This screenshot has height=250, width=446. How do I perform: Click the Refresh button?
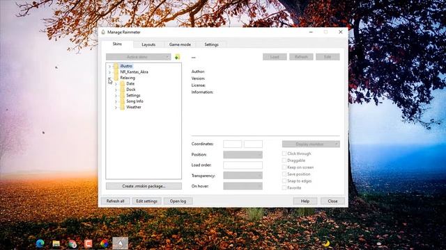click(301, 57)
